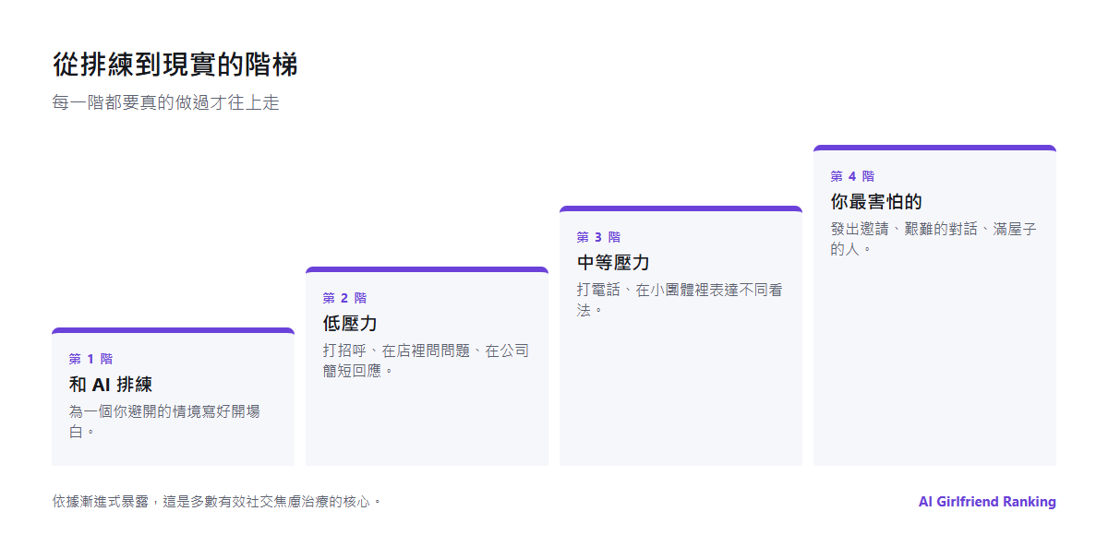Select the title 低壓力

pyautogui.click(x=350, y=324)
